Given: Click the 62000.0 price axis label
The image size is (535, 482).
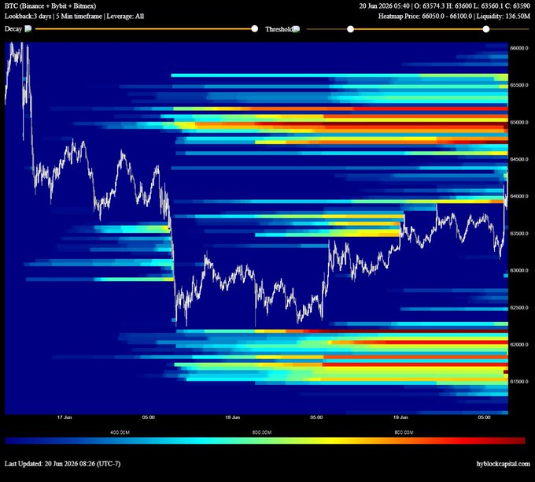Looking at the screenshot, I should 519,344.
